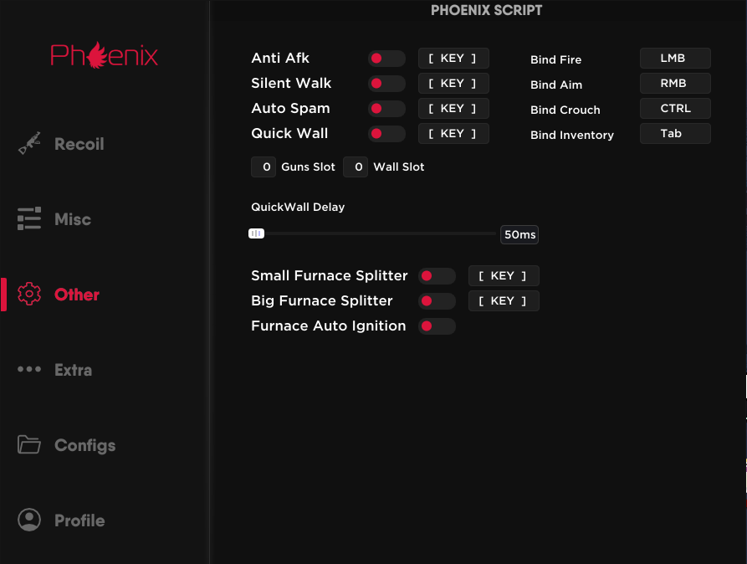Click the Guns Slot number field
This screenshot has height=564, width=747.
pos(264,167)
